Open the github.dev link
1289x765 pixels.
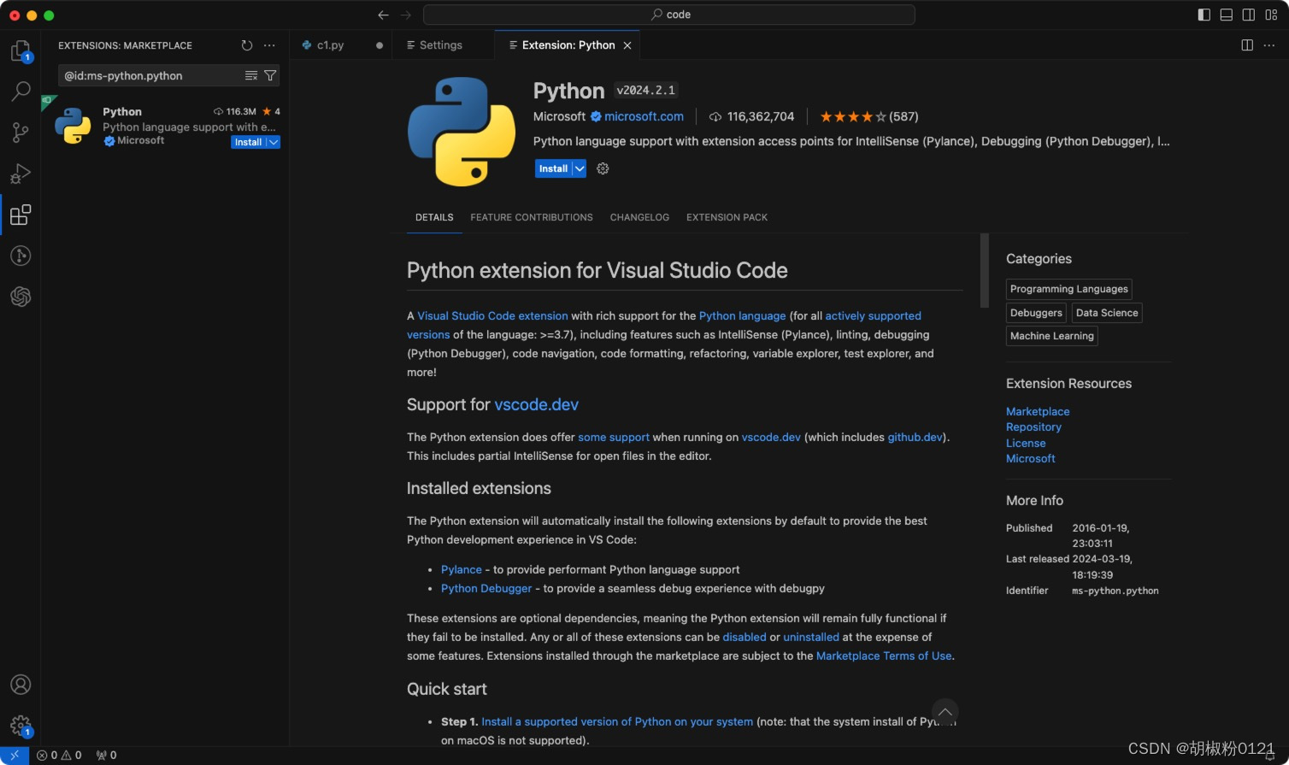click(x=915, y=437)
